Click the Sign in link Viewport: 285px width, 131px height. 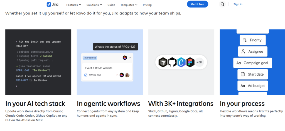pyautogui.click(x=238, y=4)
